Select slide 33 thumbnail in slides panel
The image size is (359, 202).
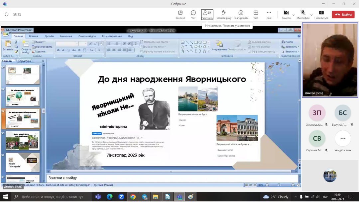click(x=23, y=140)
